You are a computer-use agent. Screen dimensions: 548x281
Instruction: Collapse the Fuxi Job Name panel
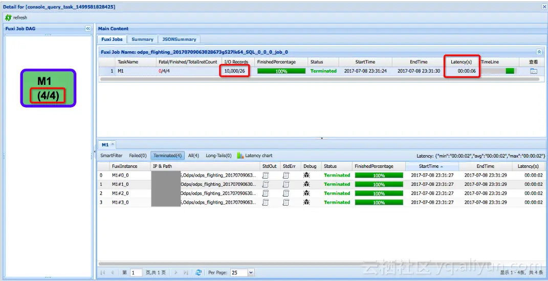click(x=539, y=52)
